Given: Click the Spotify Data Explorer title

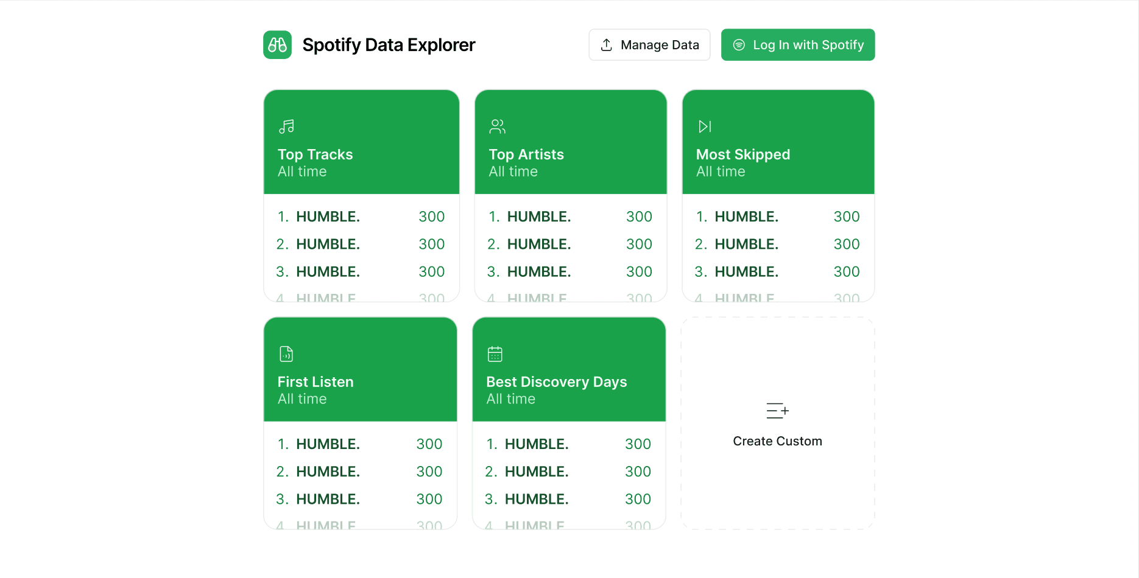Looking at the screenshot, I should 389,45.
